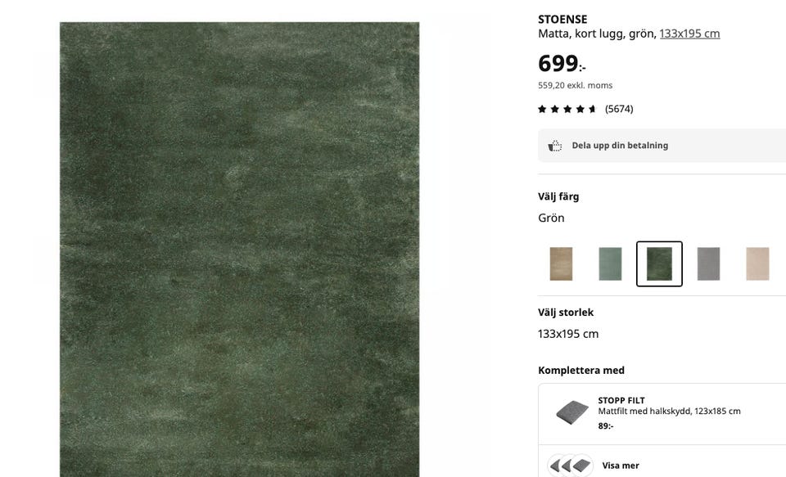
Task: Select the light green rug swatch
Action: coord(610,263)
